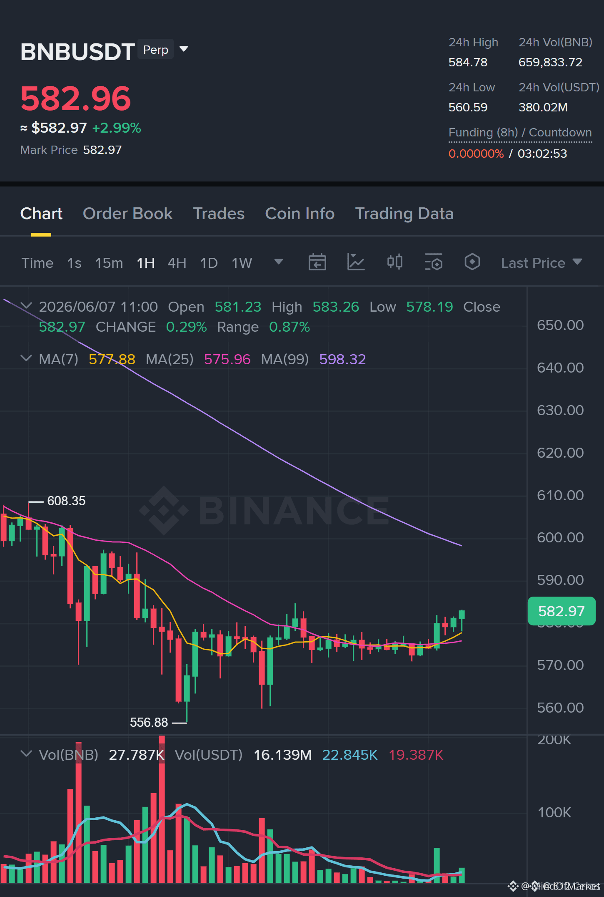
Task: Click the last price 582.96
Action: coord(76,99)
